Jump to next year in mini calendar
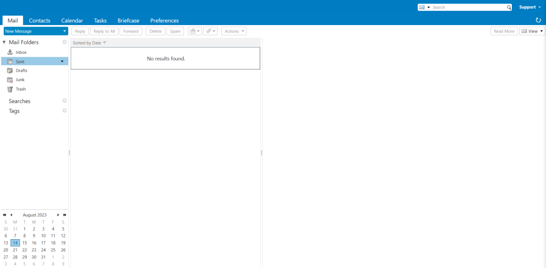This screenshot has width=546, height=268. click(x=65, y=215)
